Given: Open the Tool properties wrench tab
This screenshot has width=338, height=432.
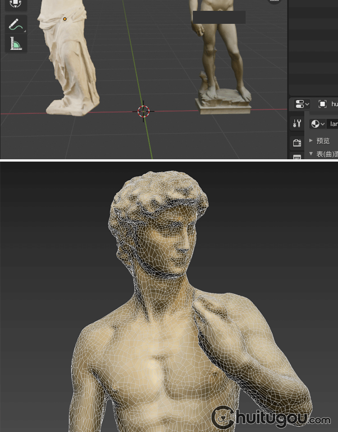Looking at the screenshot, I should 297,123.
